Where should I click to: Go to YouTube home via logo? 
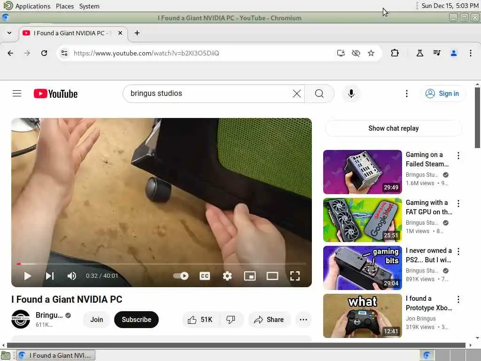pyautogui.click(x=55, y=94)
